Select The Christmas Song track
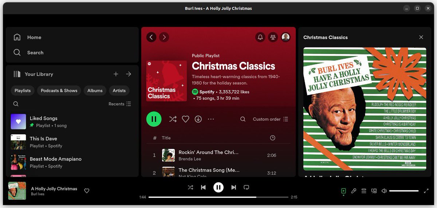Screen dimensions: 437x208 tap(219, 172)
